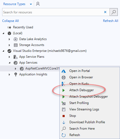
Task: Click the circular Refresh icon in menu
Action: pos(64,135)
